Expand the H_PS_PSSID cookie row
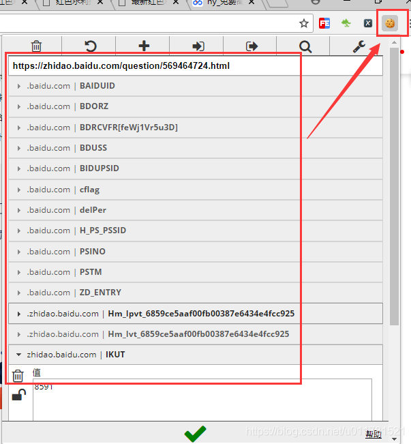Image resolution: width=411 pixels, height=444 pixels. (x=196, y=231)
